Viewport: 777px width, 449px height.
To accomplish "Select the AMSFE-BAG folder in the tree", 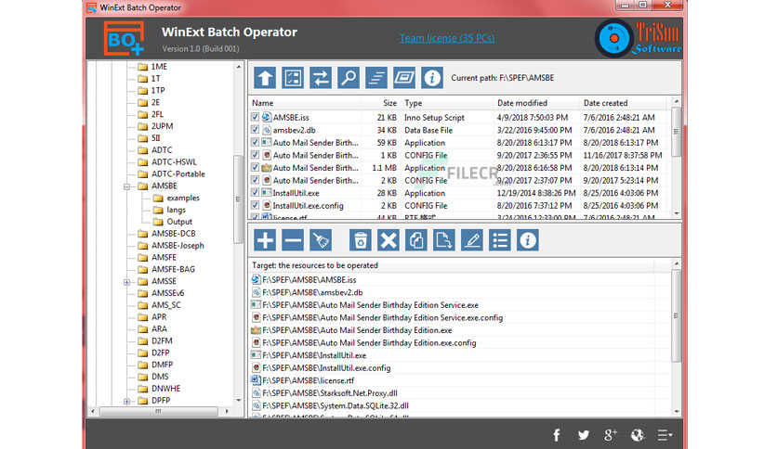I will [173, 270].
